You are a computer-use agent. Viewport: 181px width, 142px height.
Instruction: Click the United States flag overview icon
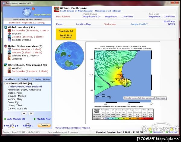pyautogui.click(x=6, y=46)
